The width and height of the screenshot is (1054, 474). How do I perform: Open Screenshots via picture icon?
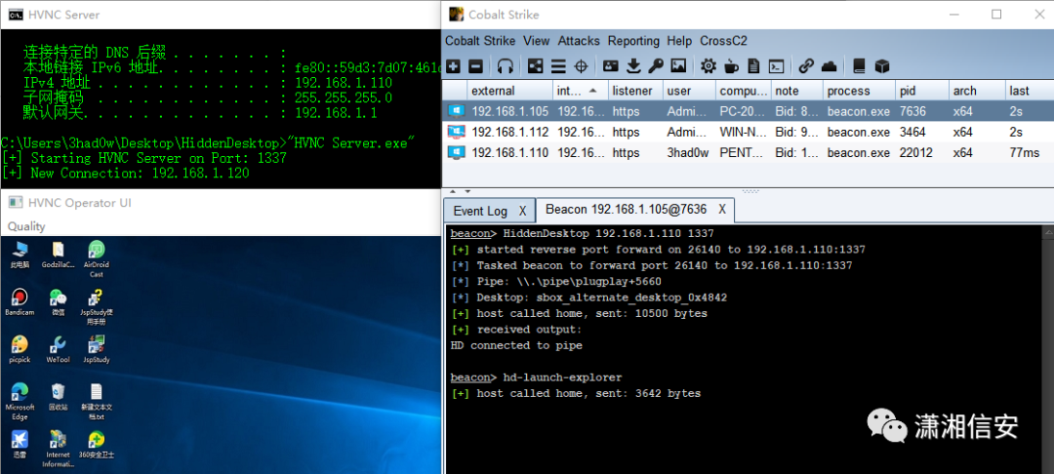pyautogui.click(x=678, y=65)
